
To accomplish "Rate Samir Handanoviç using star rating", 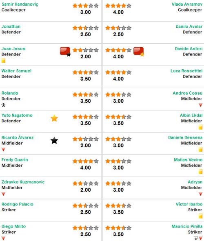I will coord(86,6).
